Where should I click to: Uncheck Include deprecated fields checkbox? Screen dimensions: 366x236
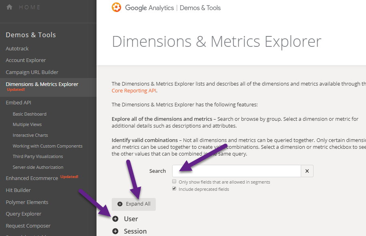[x=174, y=188]
